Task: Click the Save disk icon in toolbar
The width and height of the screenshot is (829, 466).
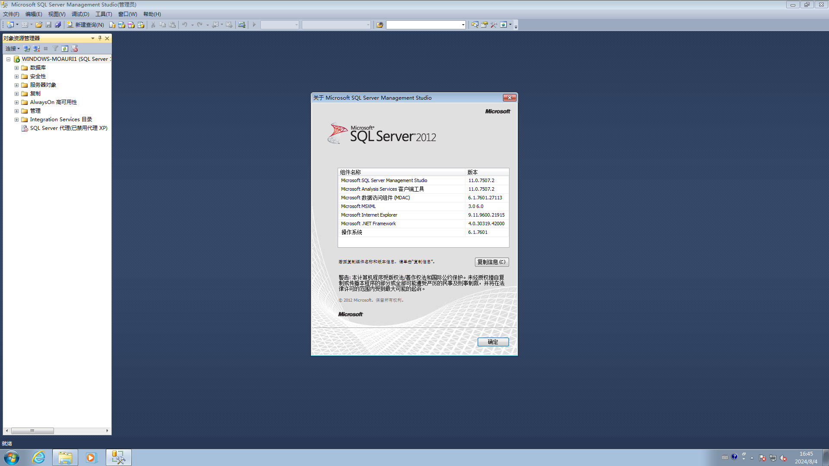Action: coord(48,25)
